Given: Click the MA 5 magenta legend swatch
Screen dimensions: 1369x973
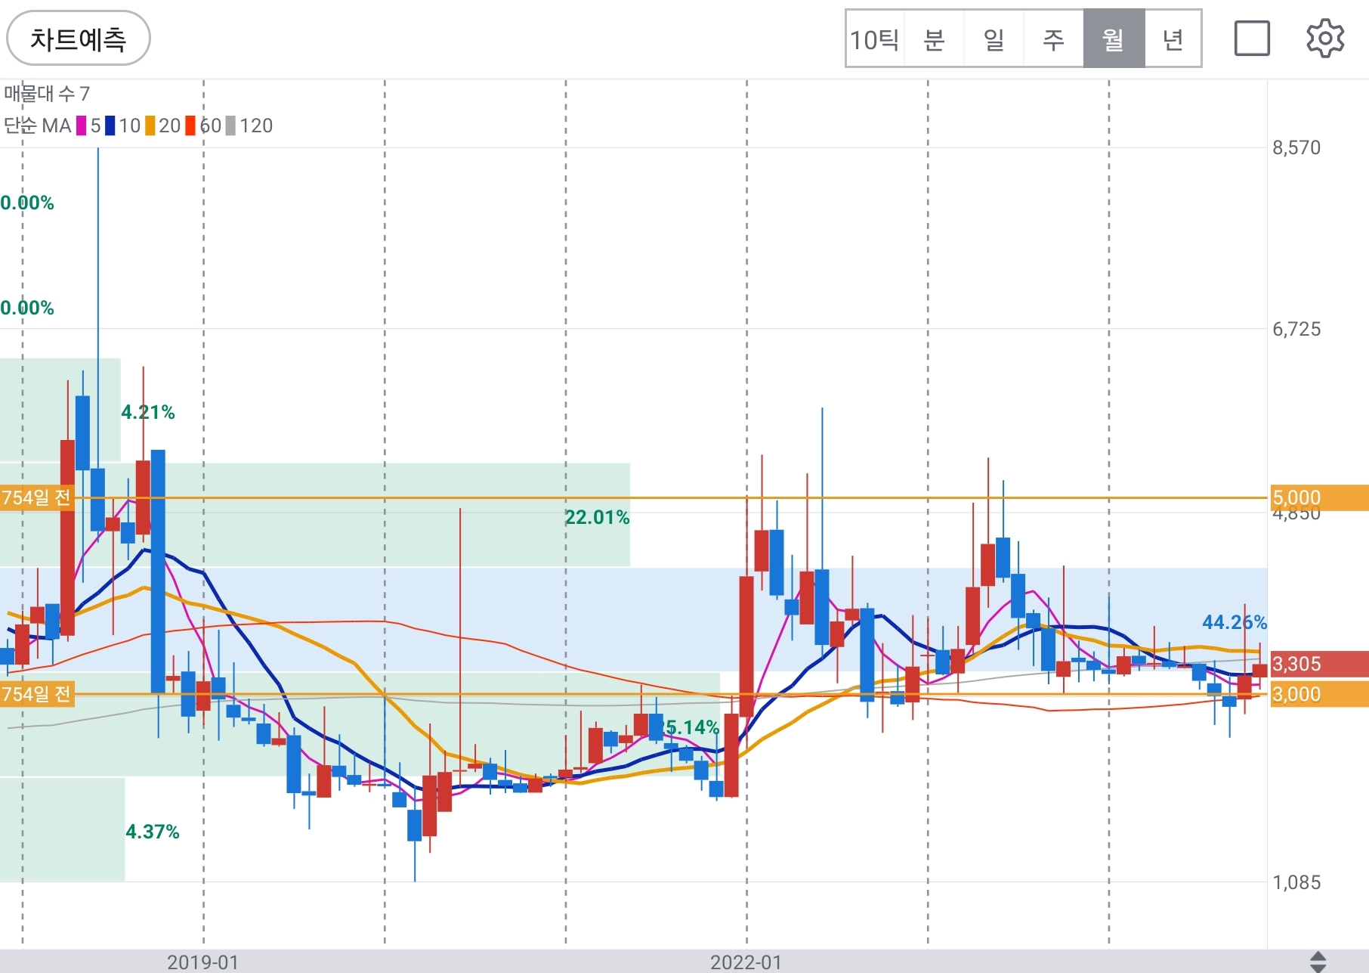Looking at the screenshot, I should point(81,125).
